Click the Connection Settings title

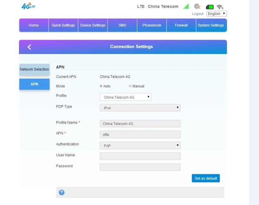(x=131, y=47)
